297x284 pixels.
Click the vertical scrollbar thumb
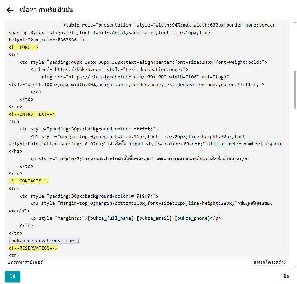coord(295,90)
